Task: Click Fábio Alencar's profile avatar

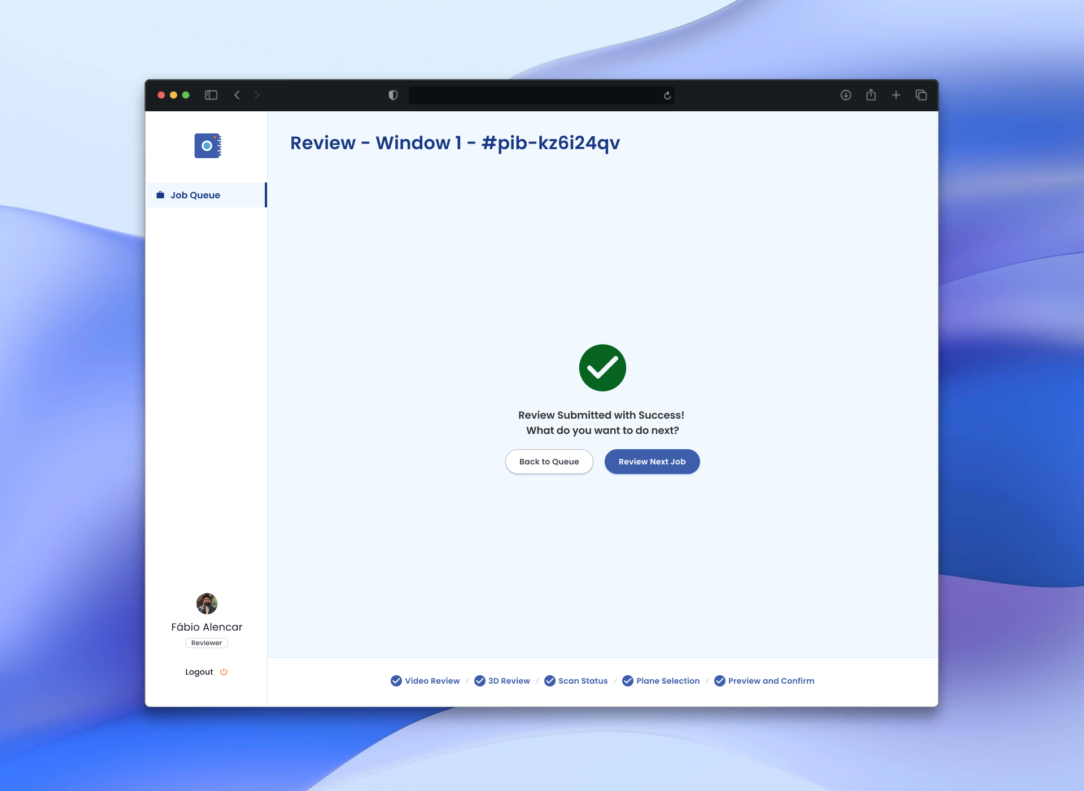Action: (207, 603)
